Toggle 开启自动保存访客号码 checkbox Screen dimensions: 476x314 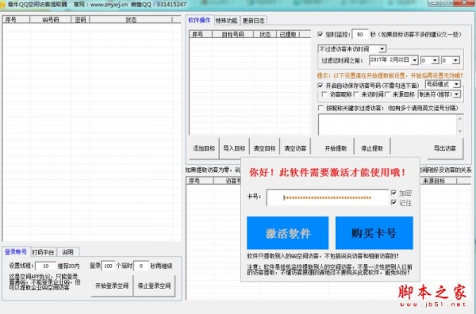(321, 86)
